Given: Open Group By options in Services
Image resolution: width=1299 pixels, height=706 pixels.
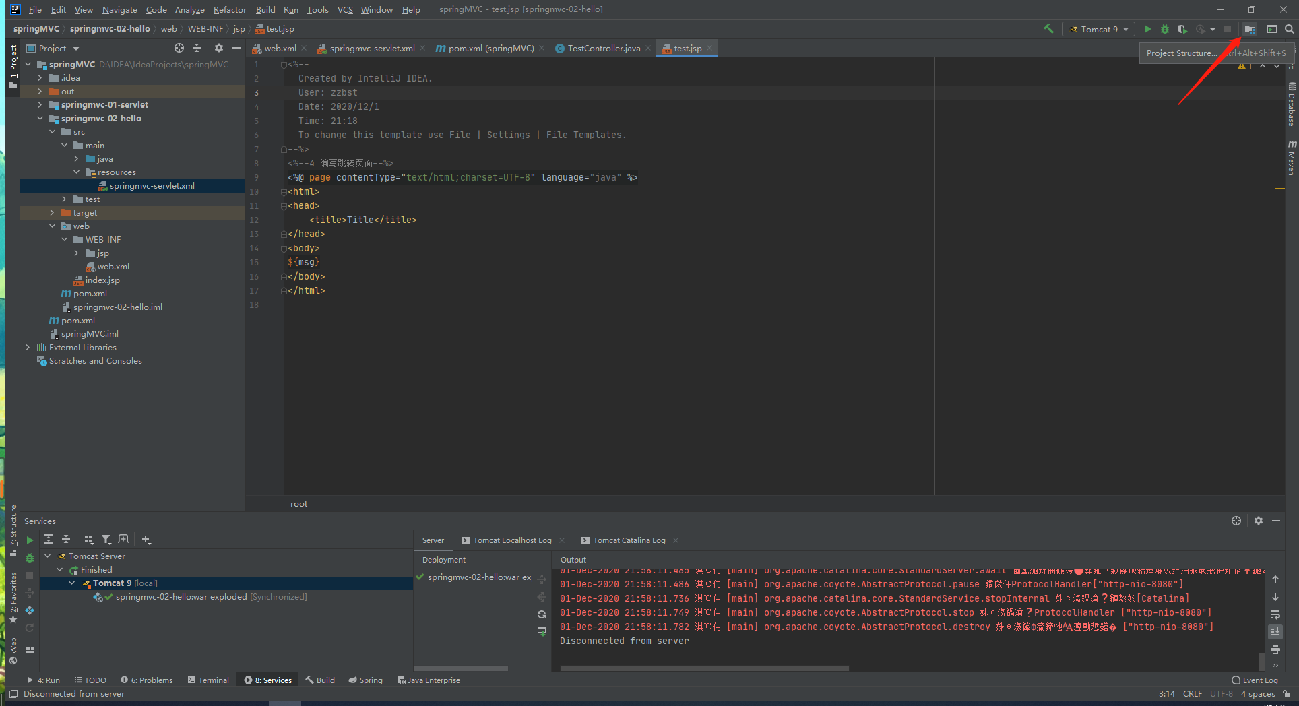Looking at the screenshot, I should [88, 540].
